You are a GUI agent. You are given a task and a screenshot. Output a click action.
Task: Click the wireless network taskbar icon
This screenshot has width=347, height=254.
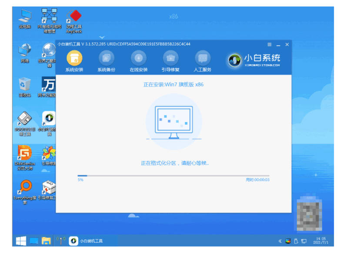coord(61,241)
